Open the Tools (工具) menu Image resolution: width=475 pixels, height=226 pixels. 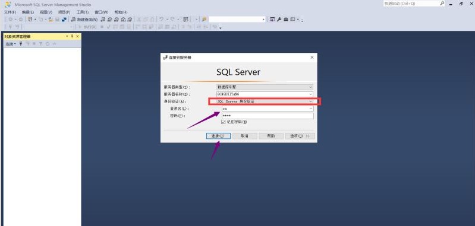click(83, 12)
